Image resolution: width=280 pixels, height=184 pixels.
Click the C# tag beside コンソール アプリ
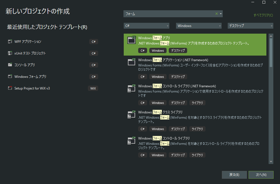(x=94, y=65)
